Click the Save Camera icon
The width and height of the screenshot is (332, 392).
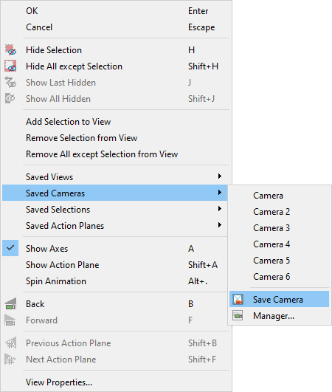238,299
